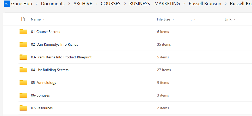Click the 05-Funnelology folder icon
252x116 pixels.
point(23,83)
